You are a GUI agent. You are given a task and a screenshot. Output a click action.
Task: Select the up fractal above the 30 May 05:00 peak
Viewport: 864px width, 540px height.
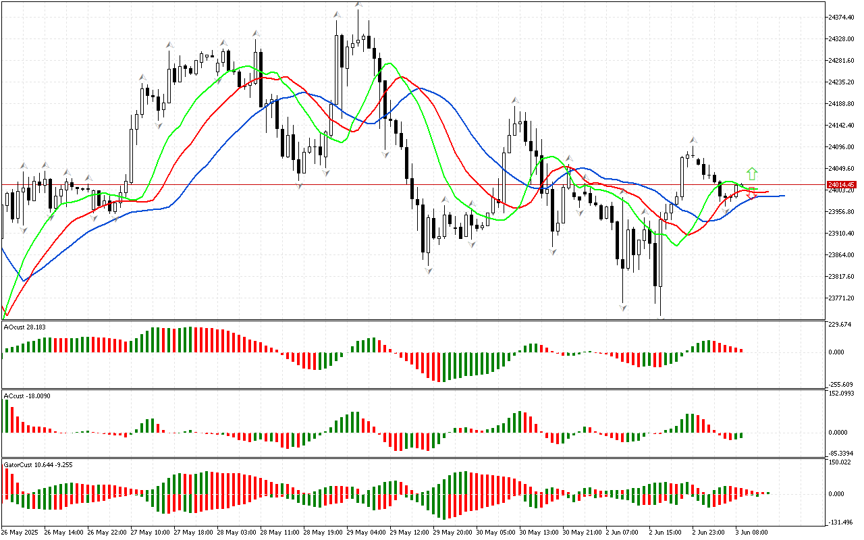(516, 100)
